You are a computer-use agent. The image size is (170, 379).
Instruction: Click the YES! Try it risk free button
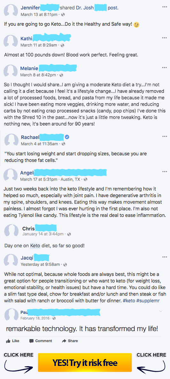85,363
